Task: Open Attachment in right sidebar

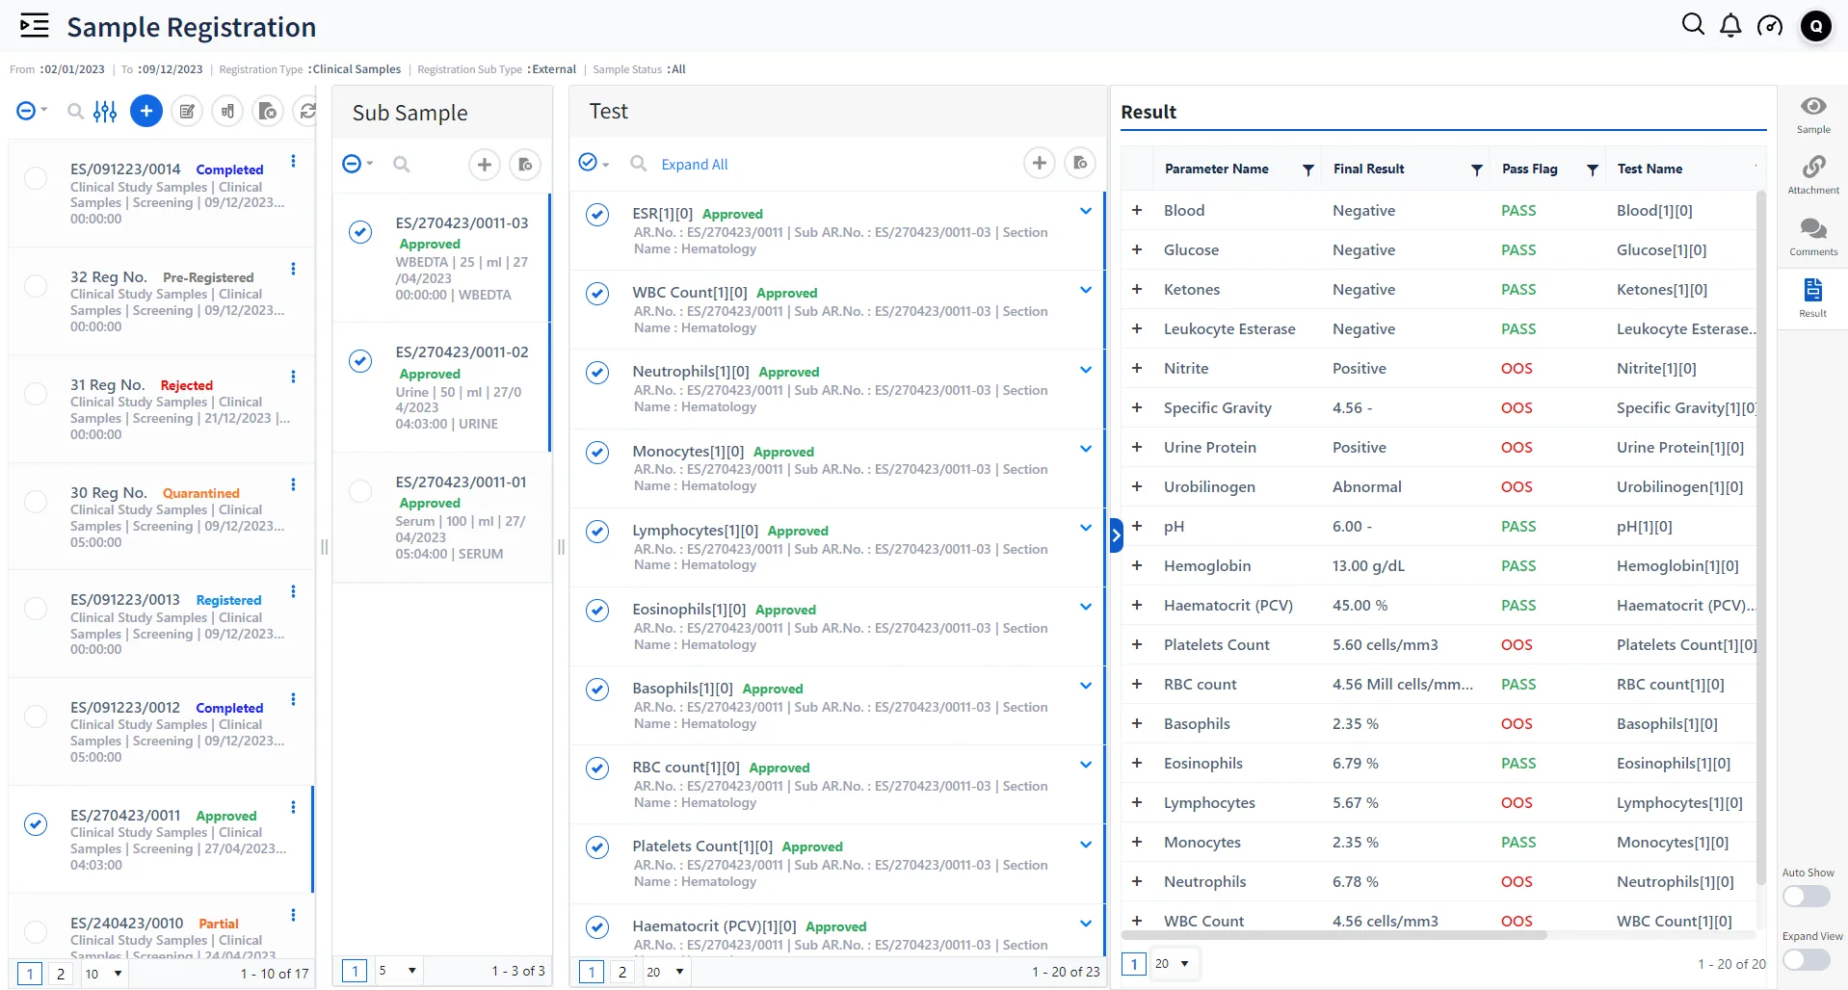Action: coord(1813,175)
